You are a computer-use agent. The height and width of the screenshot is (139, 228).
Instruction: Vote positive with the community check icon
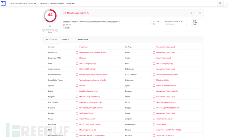click(x=57, y=30)
